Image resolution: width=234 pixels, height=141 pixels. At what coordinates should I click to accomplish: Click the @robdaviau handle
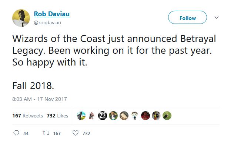(47, 22)
